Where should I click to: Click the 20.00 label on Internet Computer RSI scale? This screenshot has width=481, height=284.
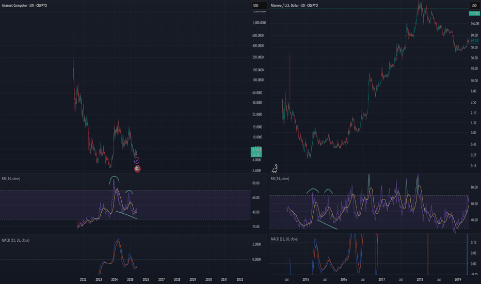pyautogui.click(x=256, y=227)
